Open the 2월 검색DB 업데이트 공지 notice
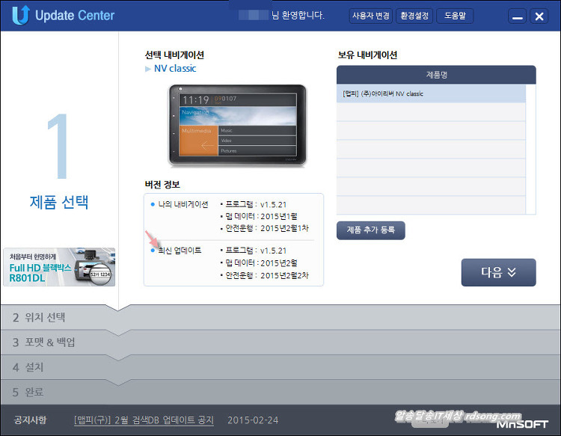Viewport: 561px width, 436px height. coord(144,420)
